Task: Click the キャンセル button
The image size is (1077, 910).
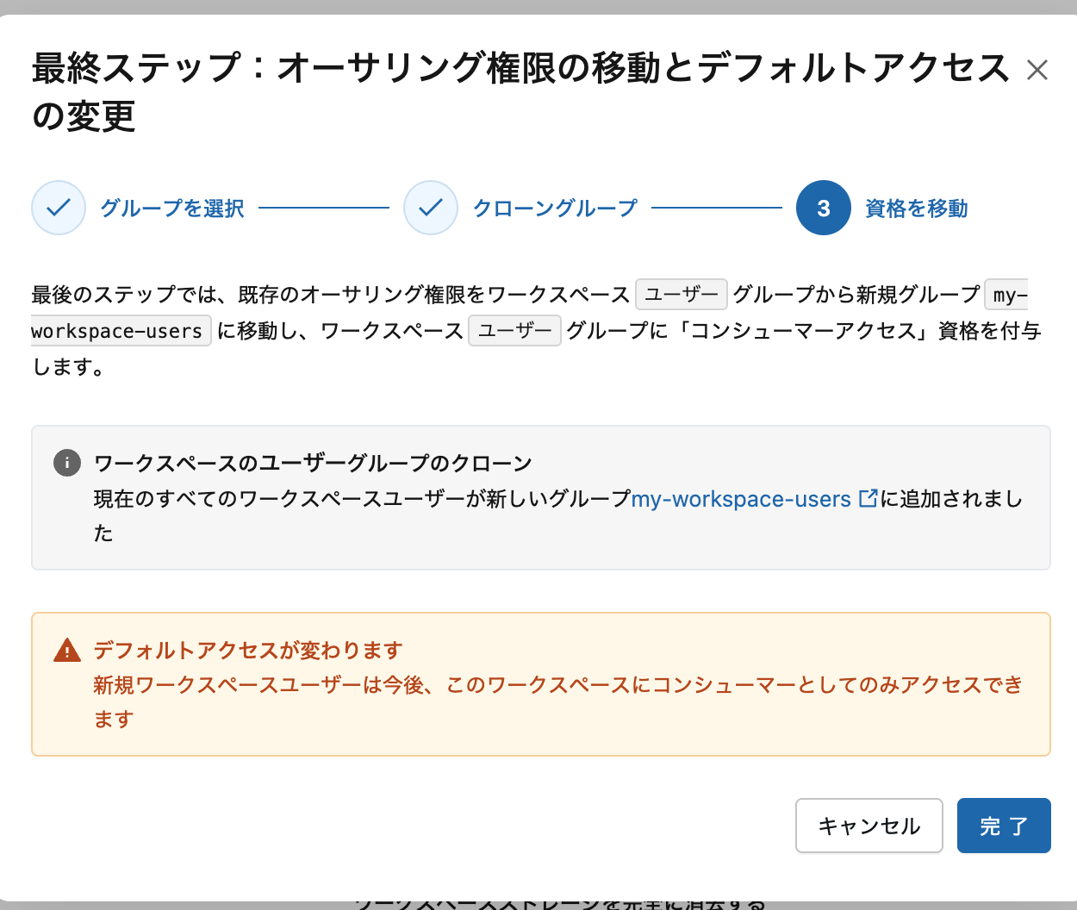Action: click(x=868, y=825)
